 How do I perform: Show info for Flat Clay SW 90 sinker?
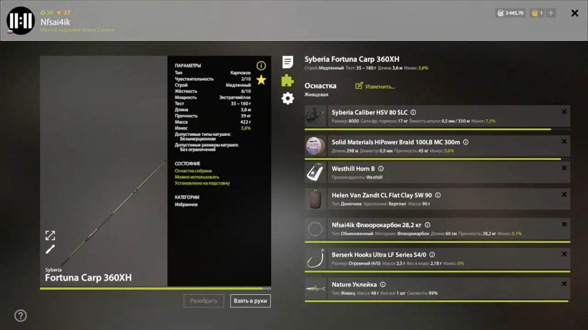(x=437, y=196)
